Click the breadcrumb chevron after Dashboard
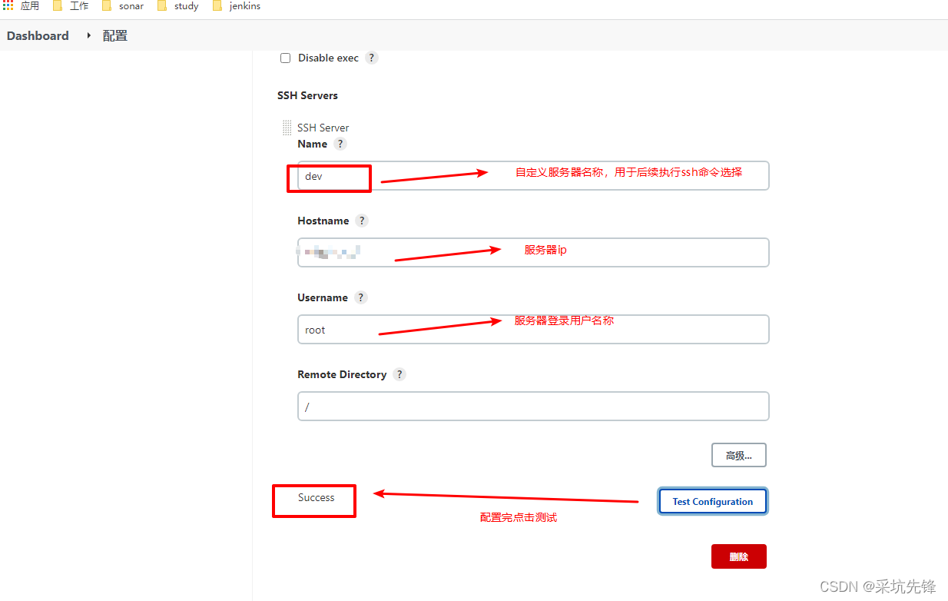 click(88, 35)
